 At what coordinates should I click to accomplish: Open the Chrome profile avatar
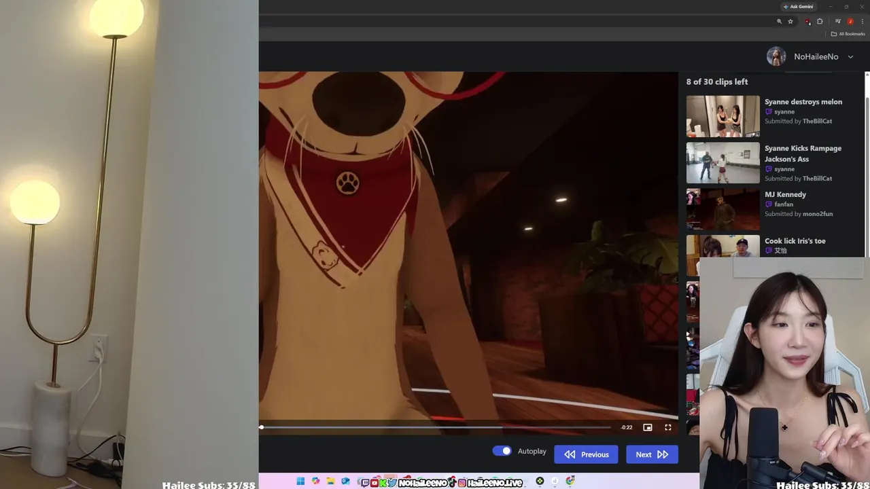[x=850, y=22]
